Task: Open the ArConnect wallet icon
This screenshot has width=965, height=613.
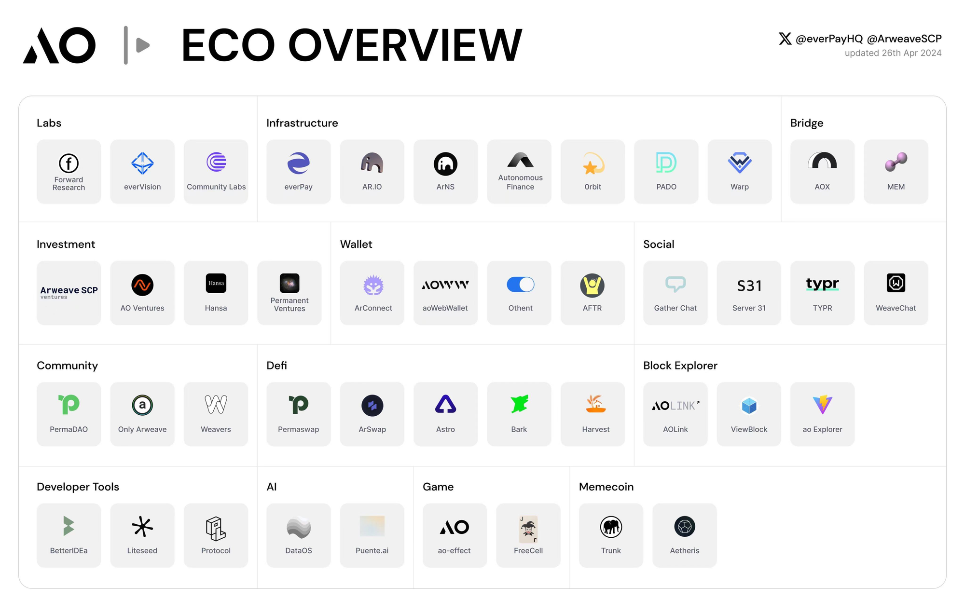Action: (373, 285)
